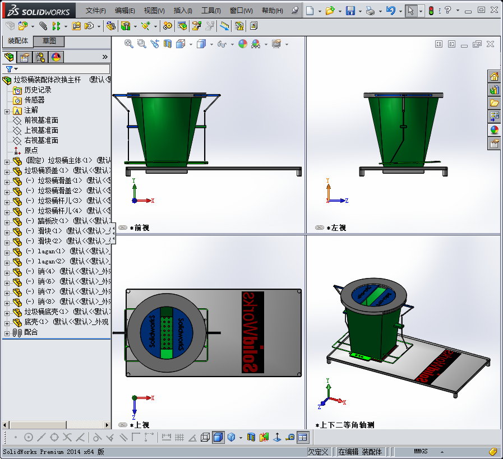The width and height of the screenshot is (503, 459).
Task: Click the Zoom to Fit magnifier icon
Action: (128, 44)
